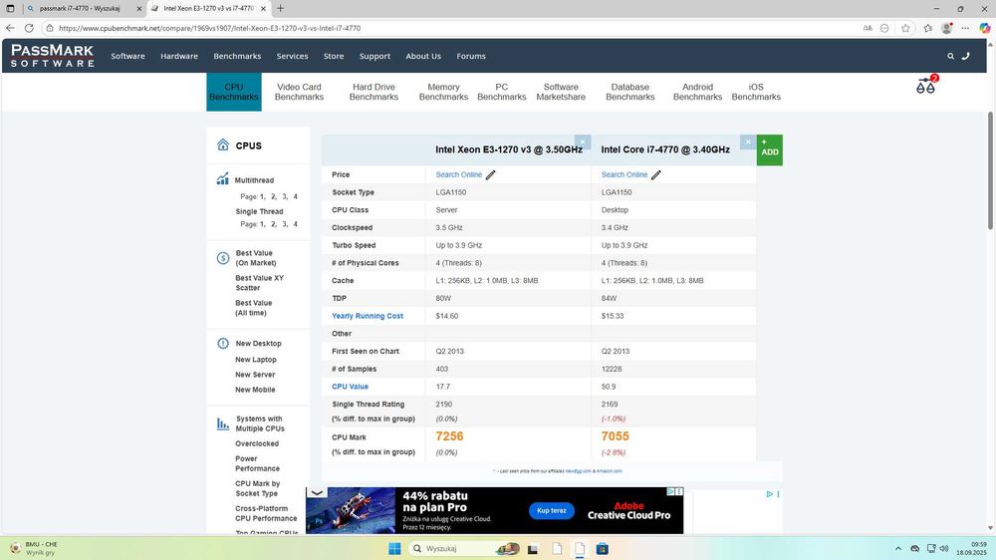Open Windows Start menu
The image size is (996, 560).
tap(394, 549)
